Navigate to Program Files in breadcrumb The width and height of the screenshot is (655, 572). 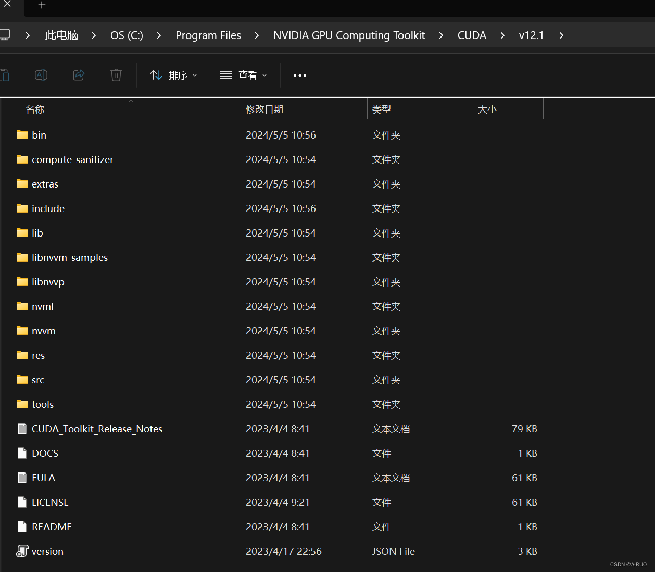pos(208,35)
